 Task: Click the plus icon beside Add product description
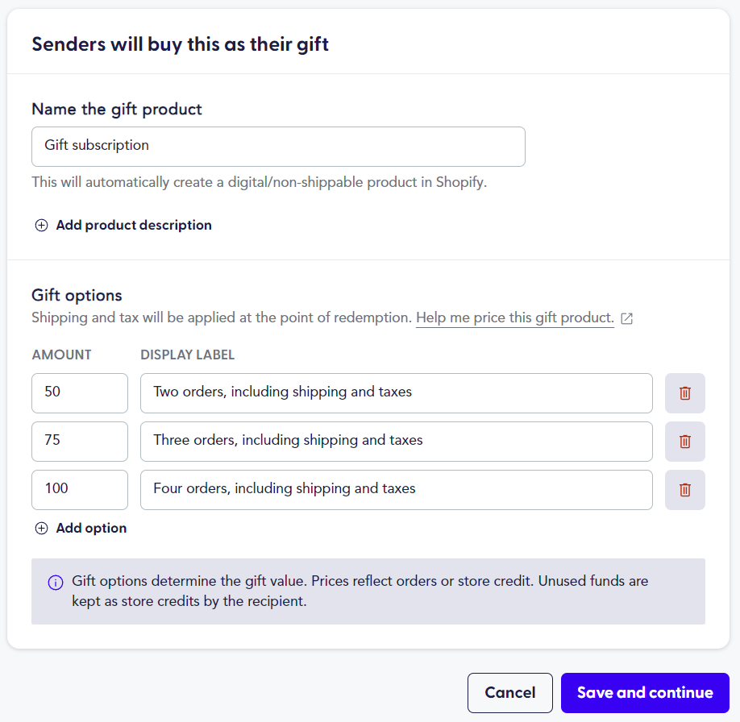click(x=42, y=225)
